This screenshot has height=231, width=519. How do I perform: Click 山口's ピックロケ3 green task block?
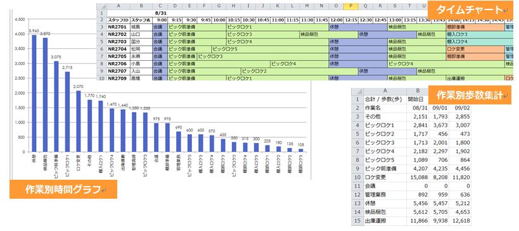(x=263, y=34)
